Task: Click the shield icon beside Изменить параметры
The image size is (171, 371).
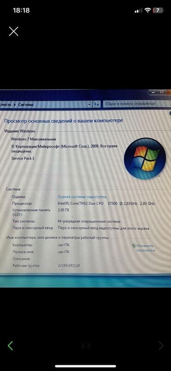Action: pos(134,246)
